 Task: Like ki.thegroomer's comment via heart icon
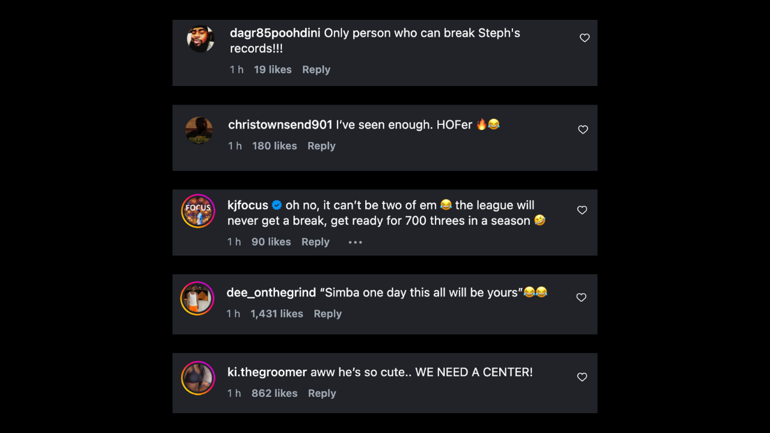click(x=582, y=377)
